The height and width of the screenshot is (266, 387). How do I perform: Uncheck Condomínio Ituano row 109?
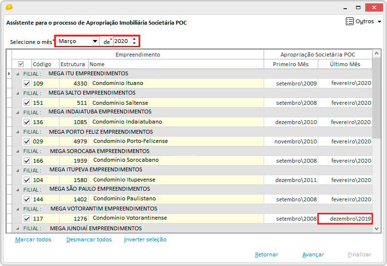click(x=27, y=84)
